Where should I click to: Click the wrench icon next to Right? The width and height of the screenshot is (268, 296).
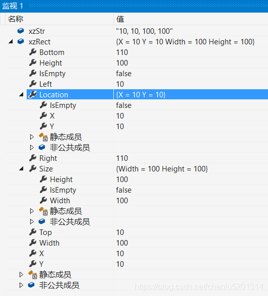(x=33, y=158)
